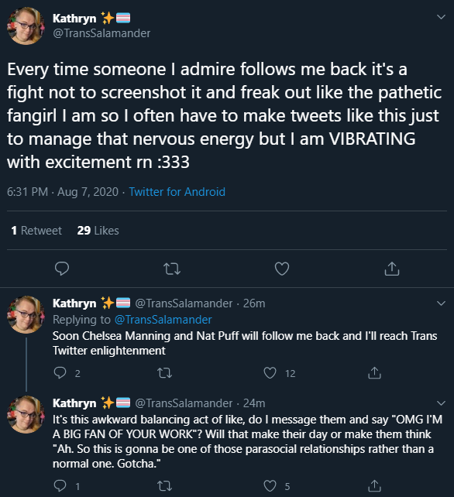Open the Twitter for Android link
The image size is (454, 497).
(177, 192)
